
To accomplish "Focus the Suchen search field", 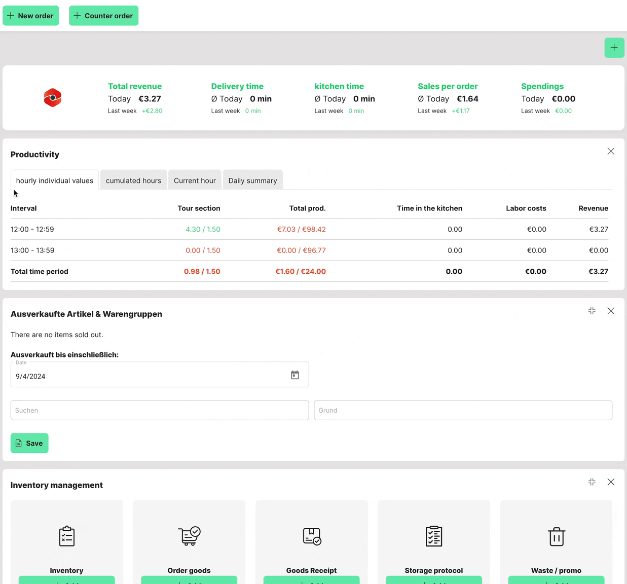I will (160, 410).
